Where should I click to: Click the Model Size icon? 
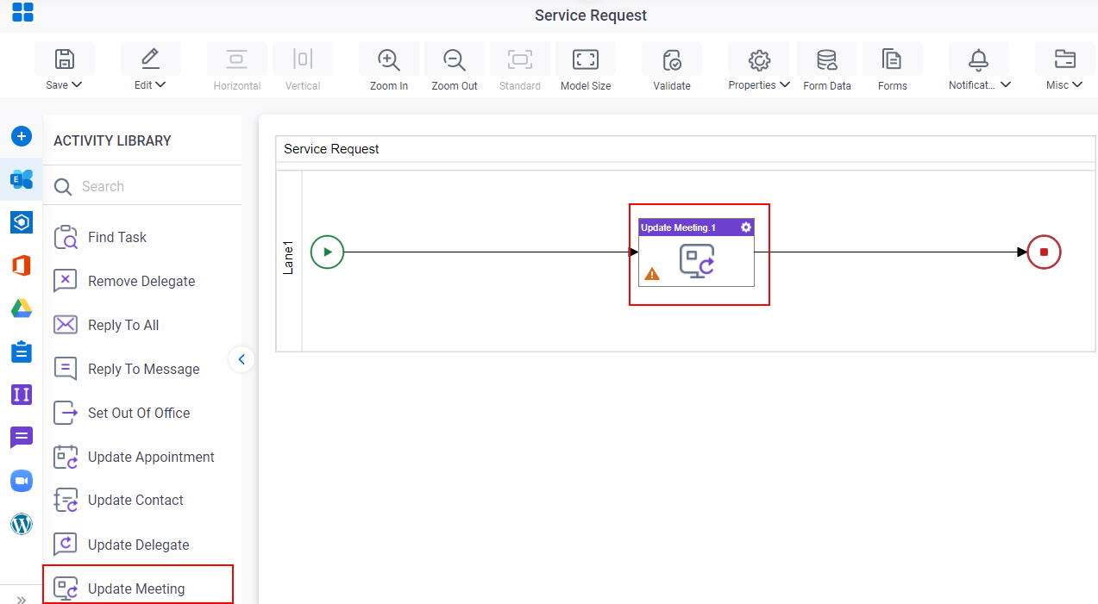click(586, 59)
